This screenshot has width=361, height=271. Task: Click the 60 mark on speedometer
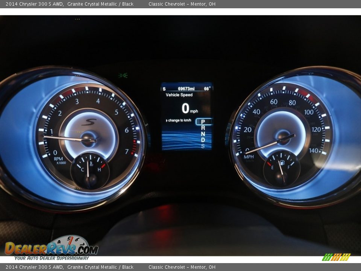coord(274,102)
